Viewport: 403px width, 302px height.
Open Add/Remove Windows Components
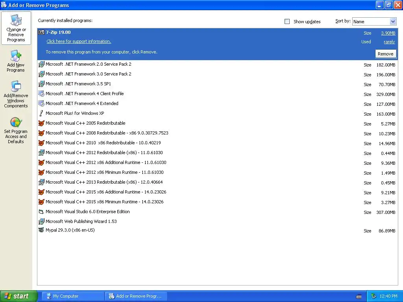16,94
